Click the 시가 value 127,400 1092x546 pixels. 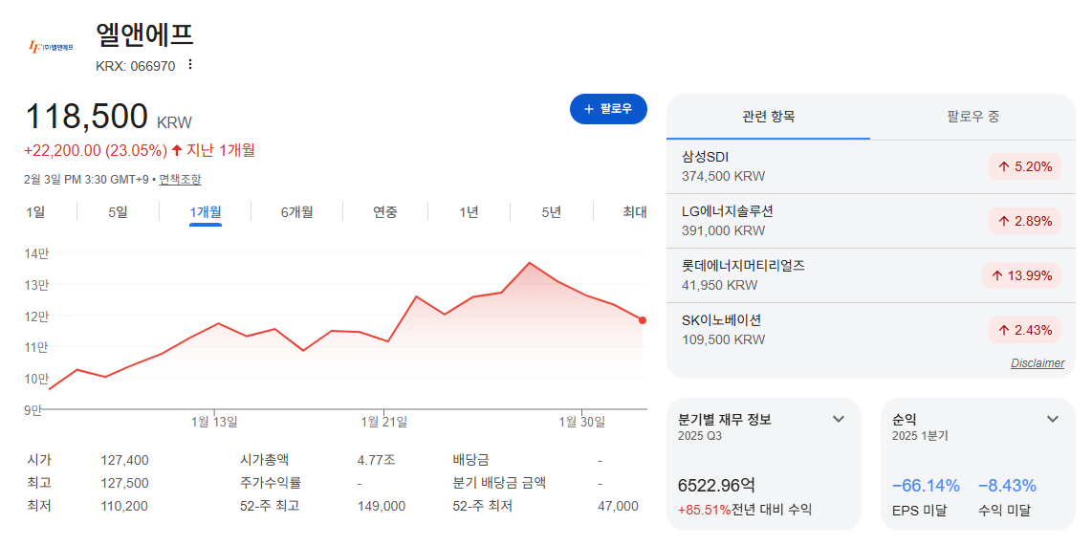tap(124, 460)
